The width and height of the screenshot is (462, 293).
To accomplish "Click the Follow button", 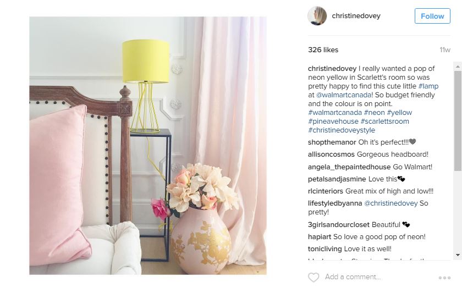I will click(432, 16).
